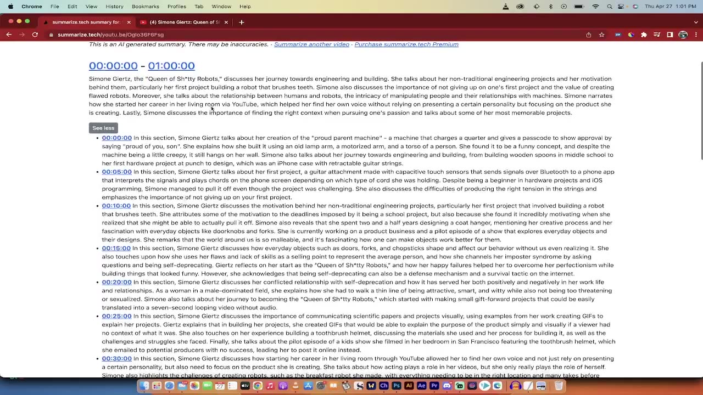Click Summarize another video link
The image size is (703, 395).
click(x=311, y=44)
